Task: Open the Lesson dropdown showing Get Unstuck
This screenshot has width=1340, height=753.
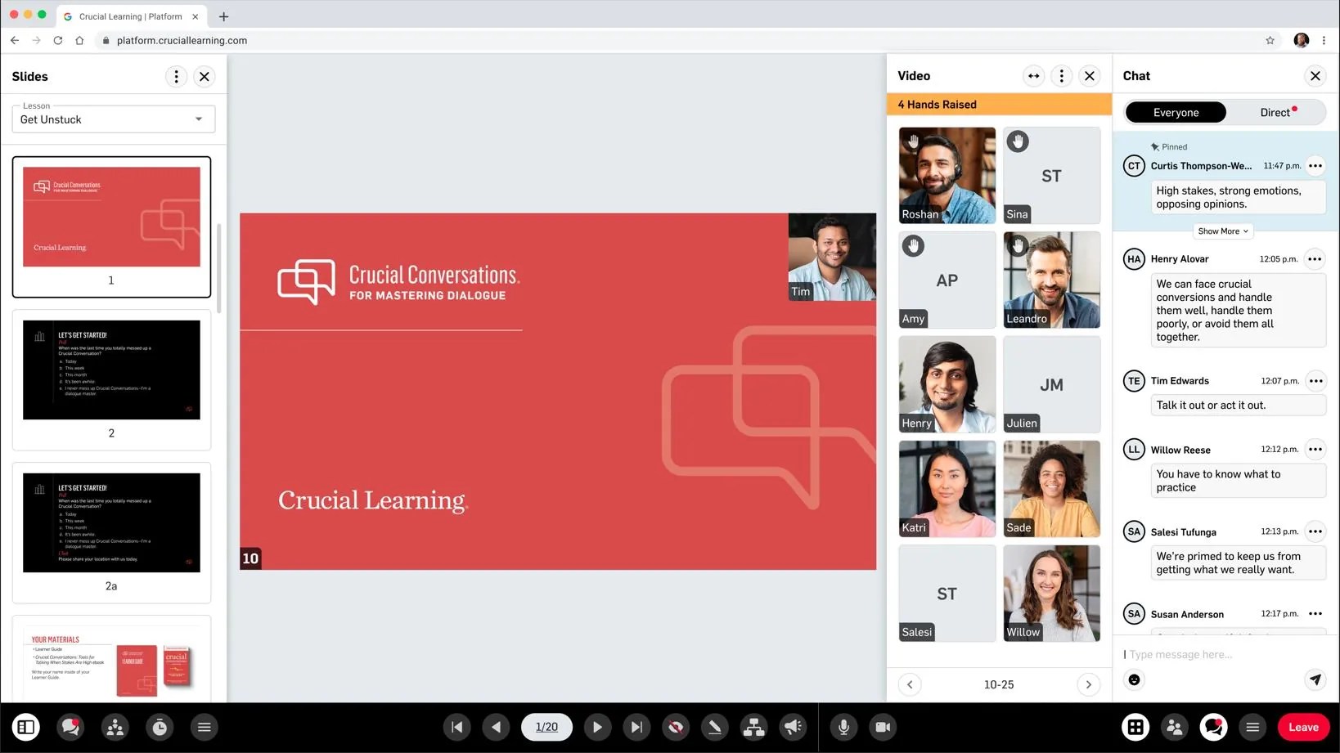Action: click(x=113, y=119)
